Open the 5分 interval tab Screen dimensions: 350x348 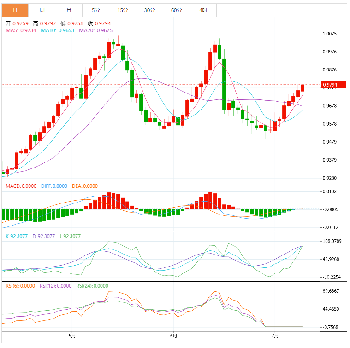[96, 10]
